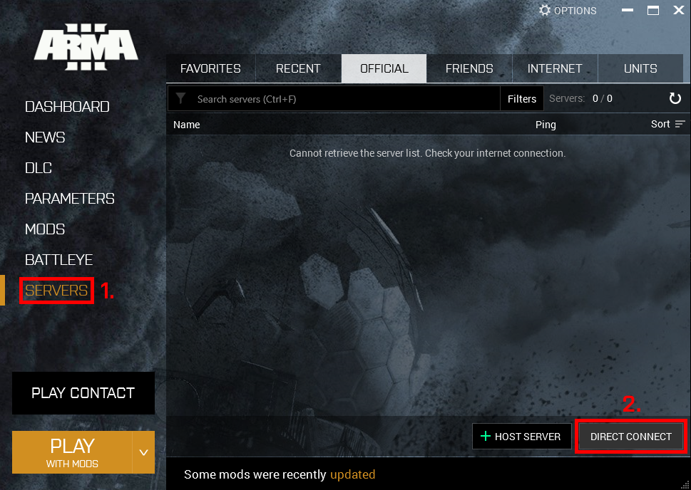Click the Sort lines icon
The width and height of the screenshot is (691, 490).
(680, 125)
